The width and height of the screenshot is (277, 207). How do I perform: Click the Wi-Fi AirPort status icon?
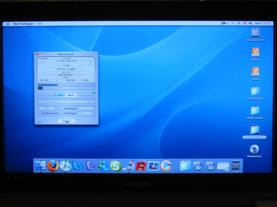coord(238,23)
